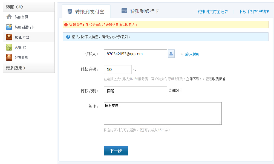Switch to the 转账到银行卡 tab
274x164 pixels.
click(140, 11)
